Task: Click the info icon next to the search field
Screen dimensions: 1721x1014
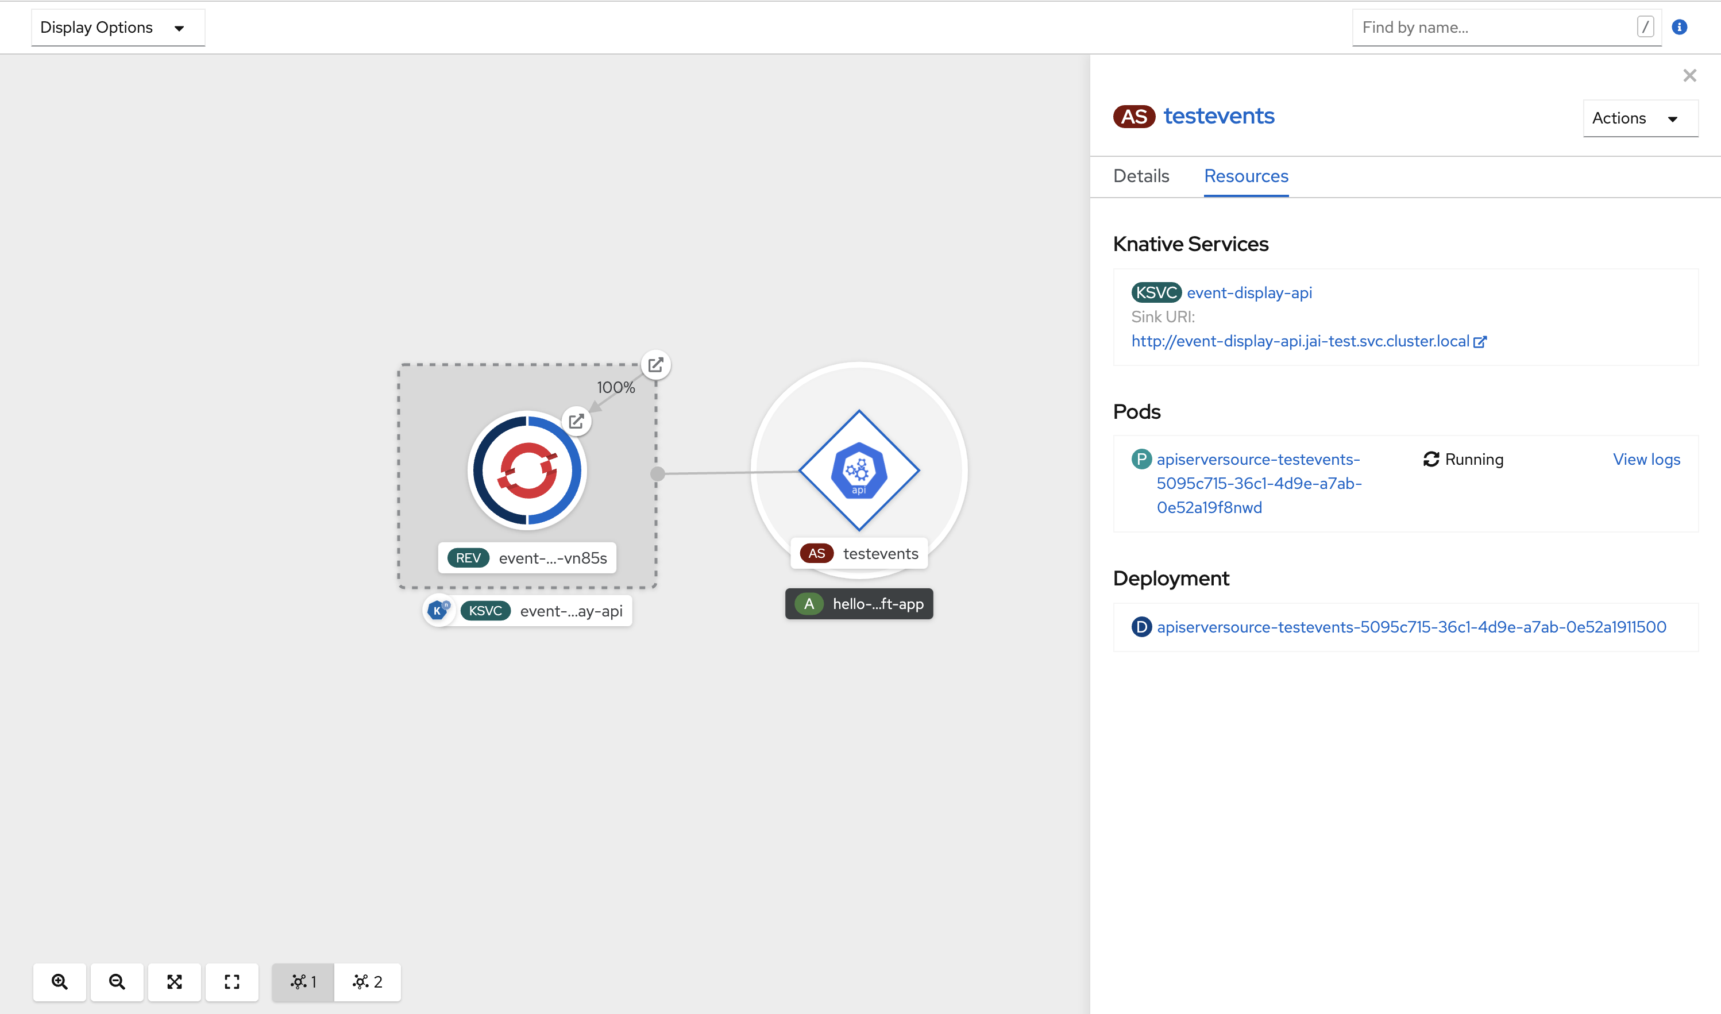Action: (1679, 26)
